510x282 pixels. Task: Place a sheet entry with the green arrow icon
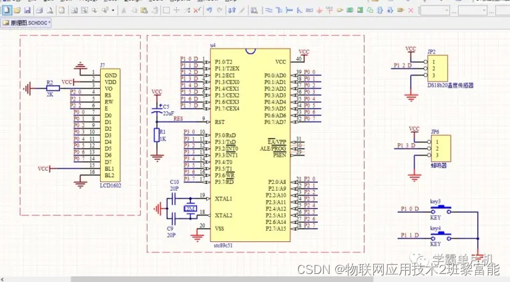[x=360, y=11]
